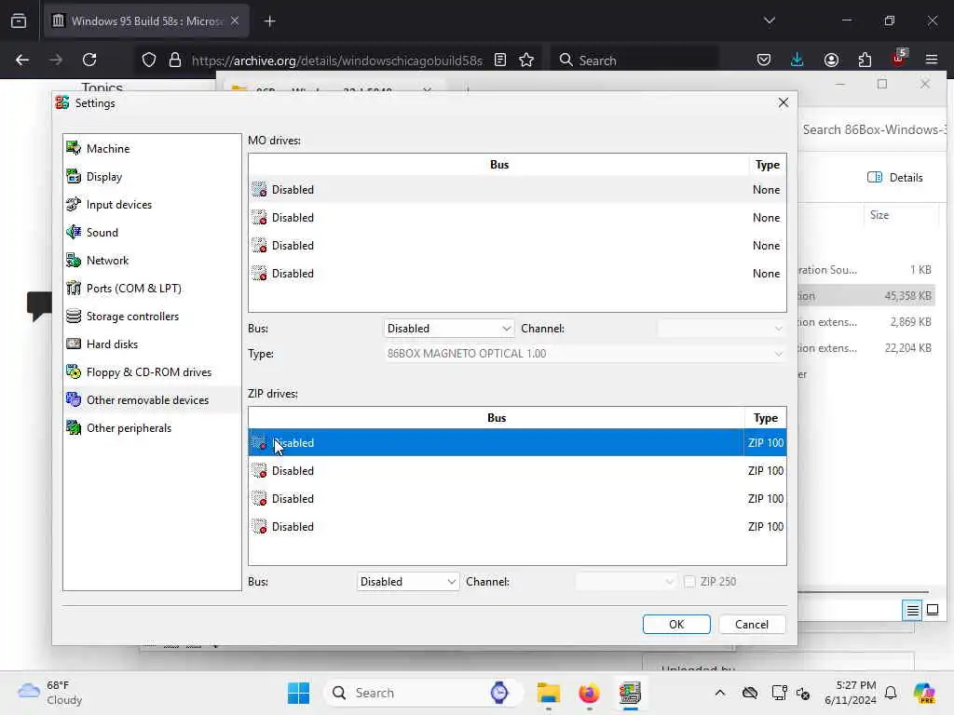The width and height of the screenshot is (954, 715).
Task: Toggle Firefox reader view icon
Action: click(x=500, y=60)
